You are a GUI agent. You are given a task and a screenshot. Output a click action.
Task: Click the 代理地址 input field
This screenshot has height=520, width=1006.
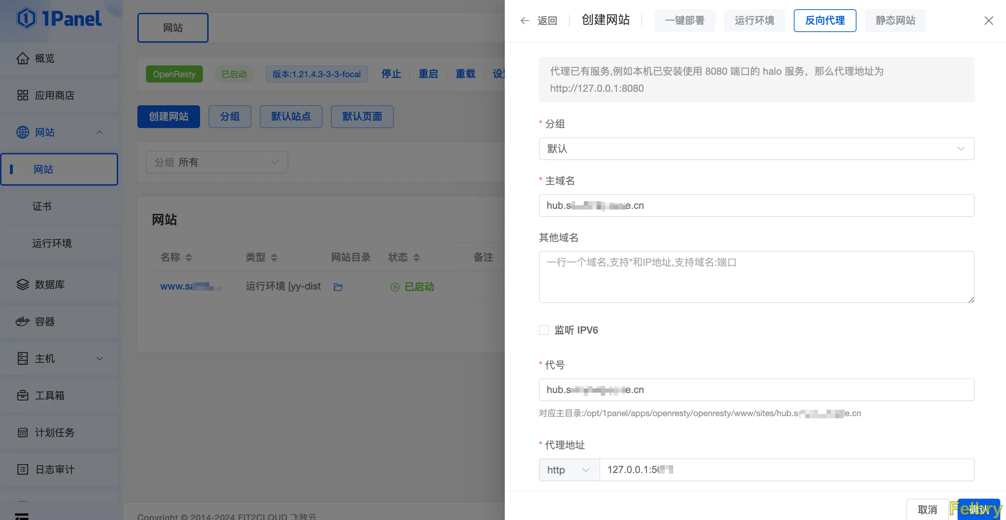786,470
